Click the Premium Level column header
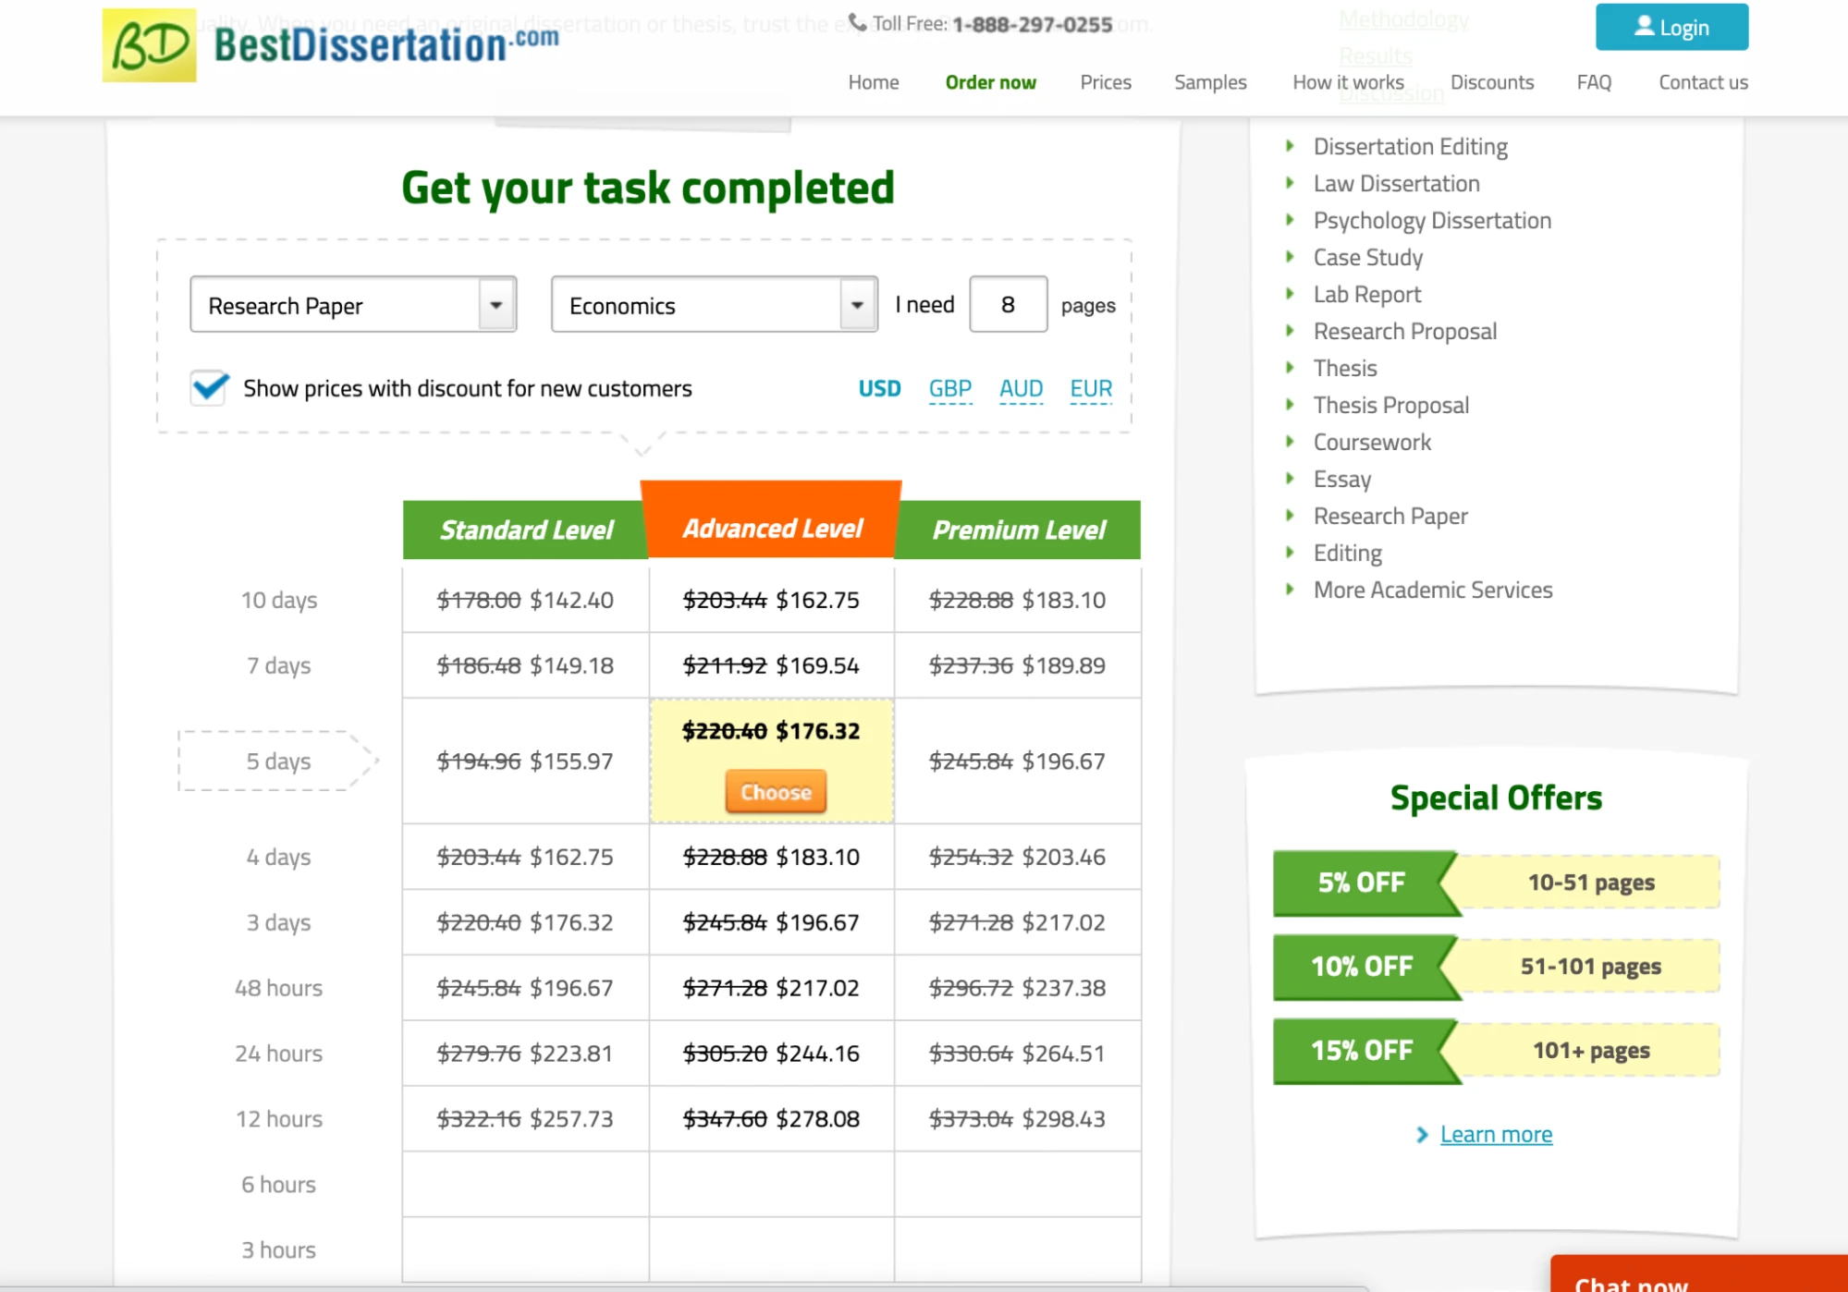 coord(1018,530)
